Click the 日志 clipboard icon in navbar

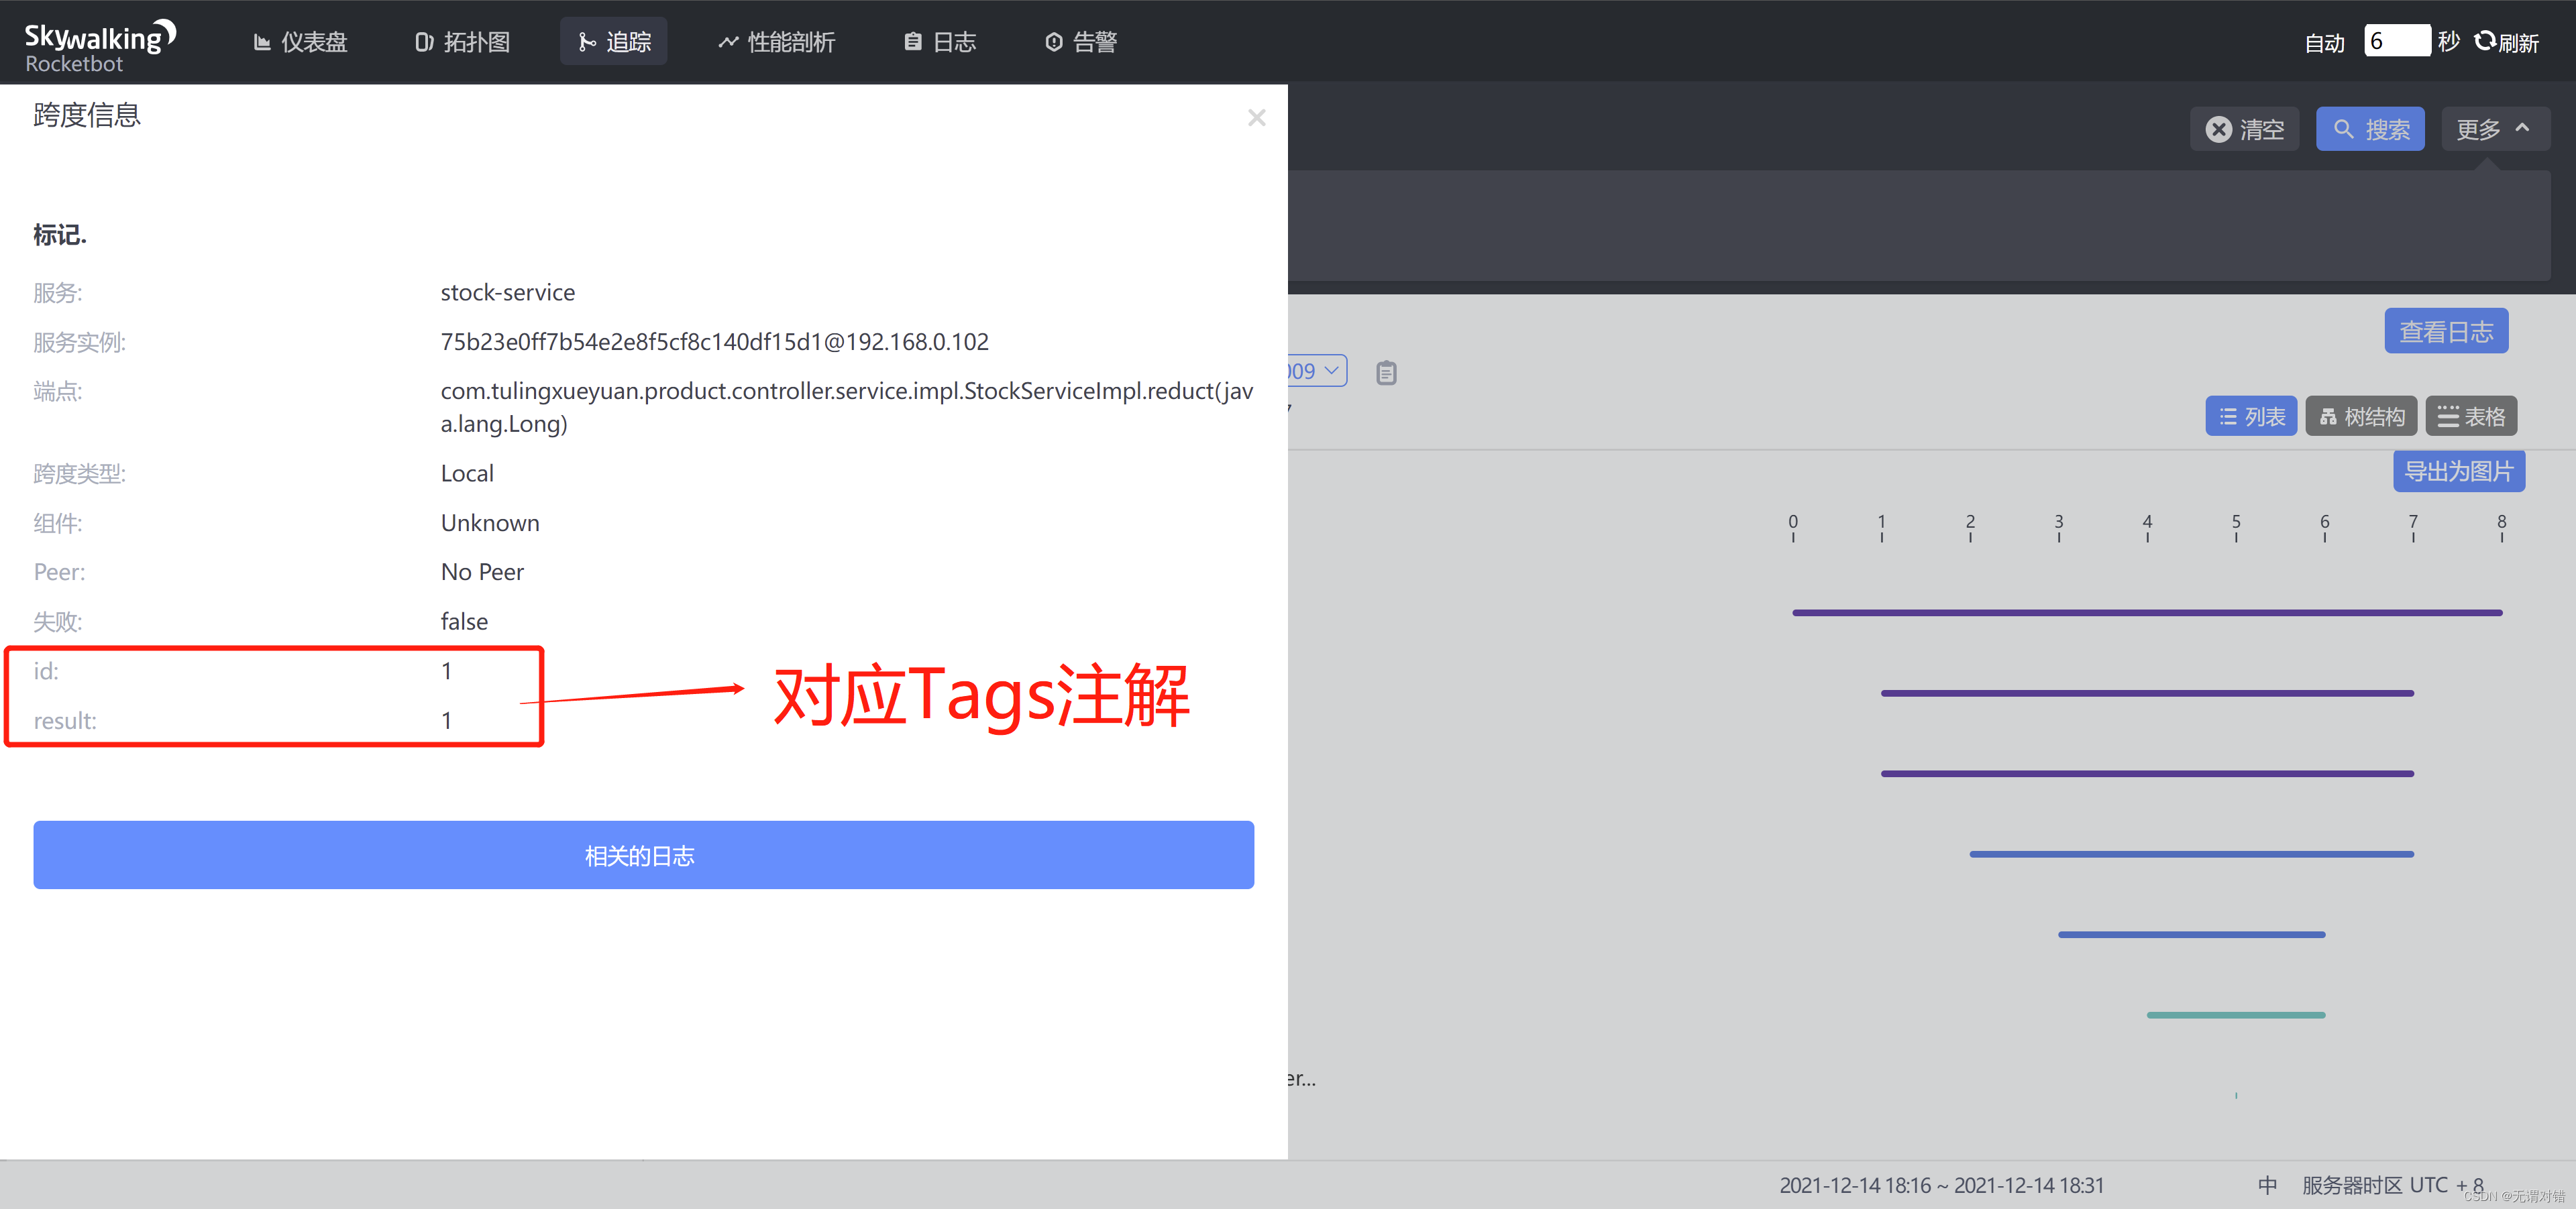coord(912,42)
